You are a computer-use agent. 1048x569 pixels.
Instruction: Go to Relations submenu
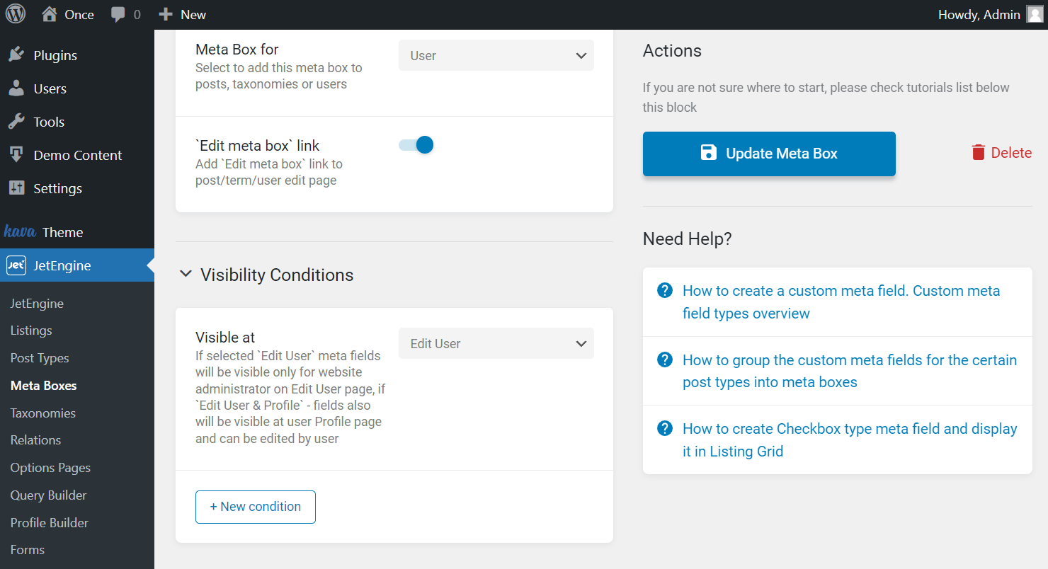35,439
